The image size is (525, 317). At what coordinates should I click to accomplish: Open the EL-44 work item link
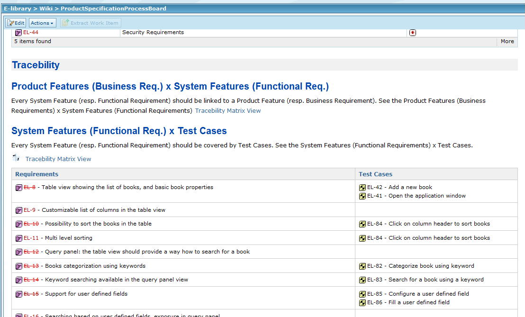pyautogui.click(x=31, y=33)
